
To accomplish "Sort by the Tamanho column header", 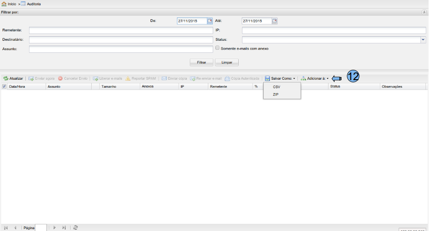I will 109,86.
